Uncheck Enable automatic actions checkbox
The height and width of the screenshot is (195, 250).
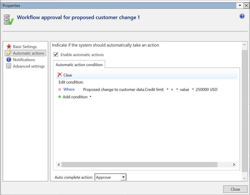56,54
